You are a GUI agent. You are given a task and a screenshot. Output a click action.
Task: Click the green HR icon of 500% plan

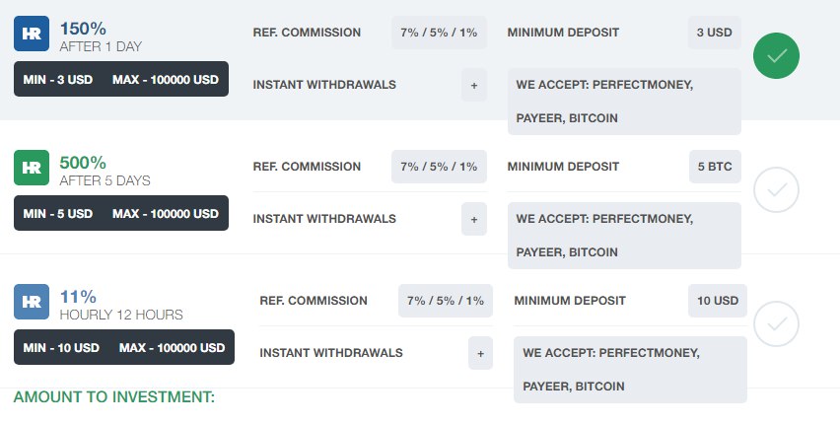click(x=31, y=167)
